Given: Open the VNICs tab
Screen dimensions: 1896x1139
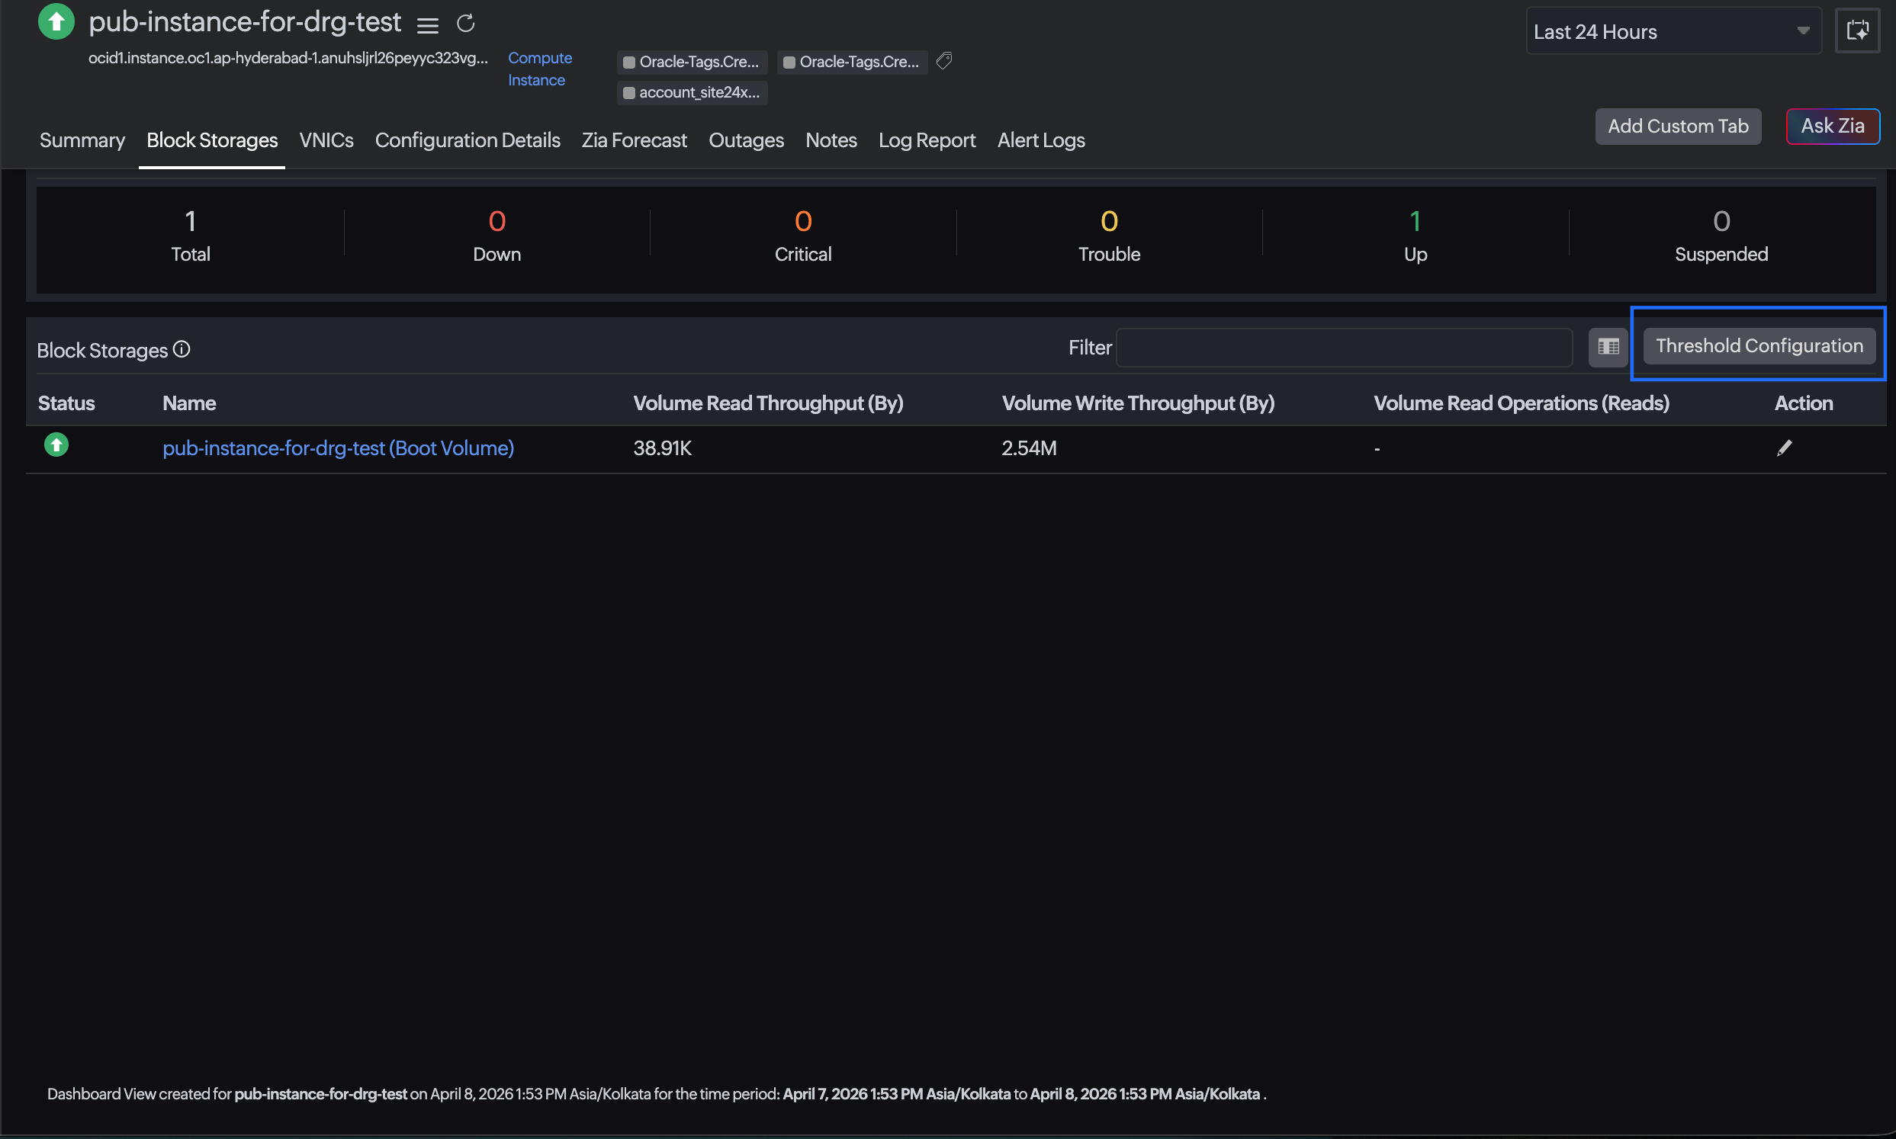Looking at the screenshot, I should point(326,140).
